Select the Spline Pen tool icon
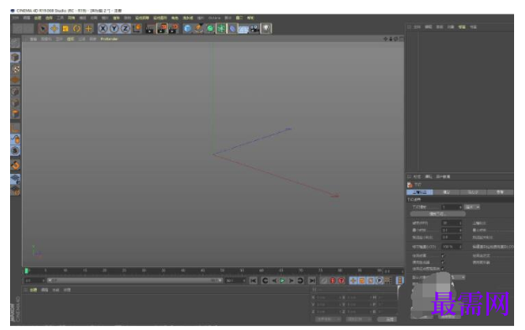The width and height of the screenshot is (525, 330). coord(198,29)
